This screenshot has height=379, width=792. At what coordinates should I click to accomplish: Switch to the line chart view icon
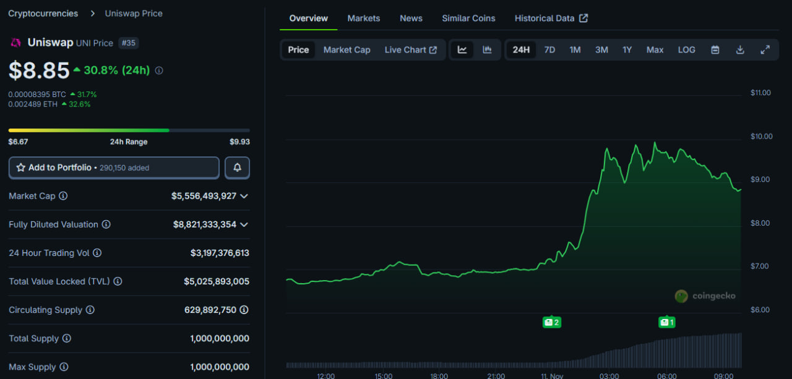(462, 50)
